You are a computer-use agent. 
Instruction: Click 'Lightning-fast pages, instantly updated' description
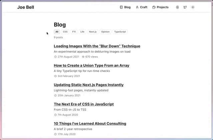tap(81, 90)
